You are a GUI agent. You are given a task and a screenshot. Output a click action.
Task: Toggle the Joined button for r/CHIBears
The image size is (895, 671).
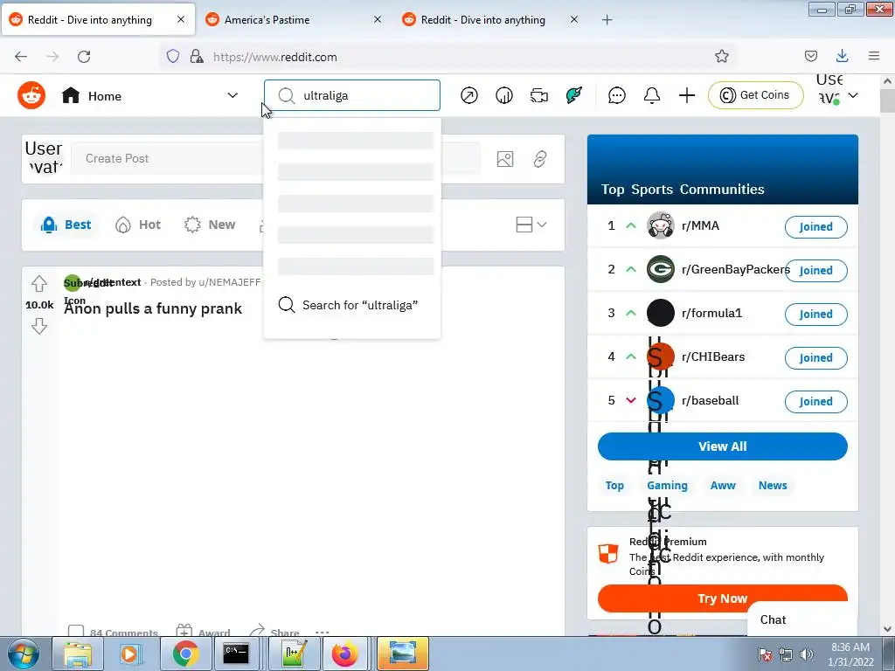point(815,357)
